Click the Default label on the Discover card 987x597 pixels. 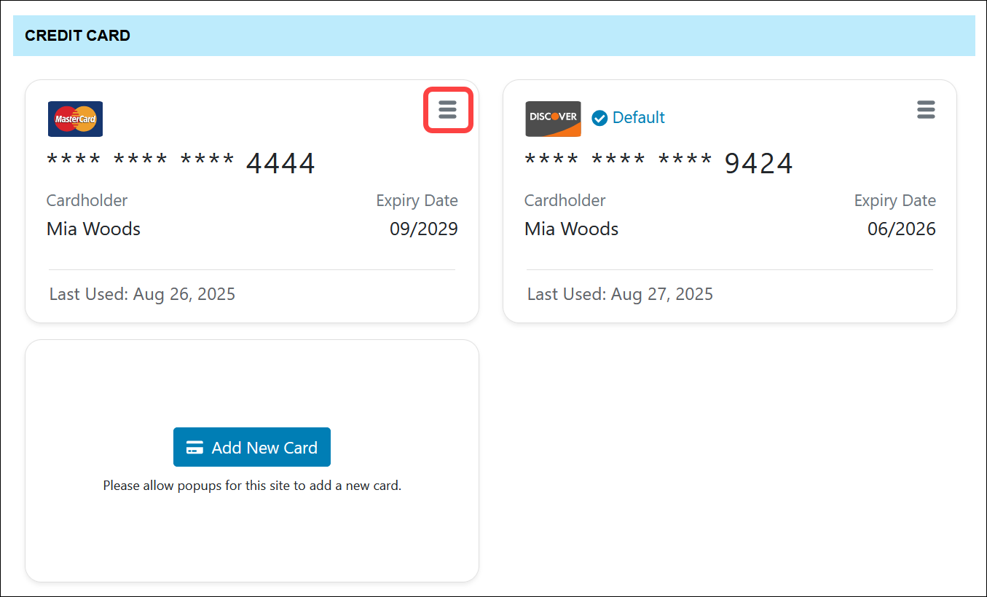pos(638,118)
